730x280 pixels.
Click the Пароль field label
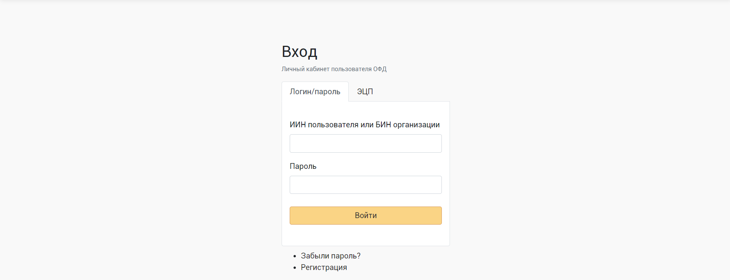(x=303, y=166)
